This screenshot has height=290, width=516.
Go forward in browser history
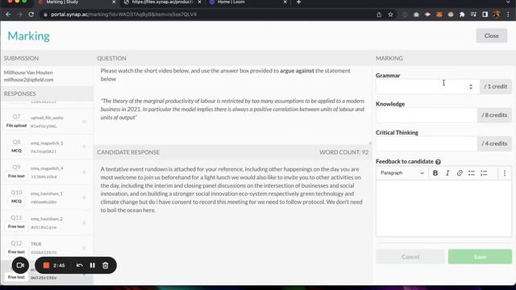(x=19, y=14)
